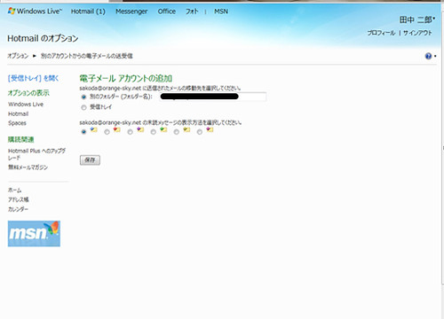Open Hotmail options in sidebar
444x319 pixels.
pos(19,113)
